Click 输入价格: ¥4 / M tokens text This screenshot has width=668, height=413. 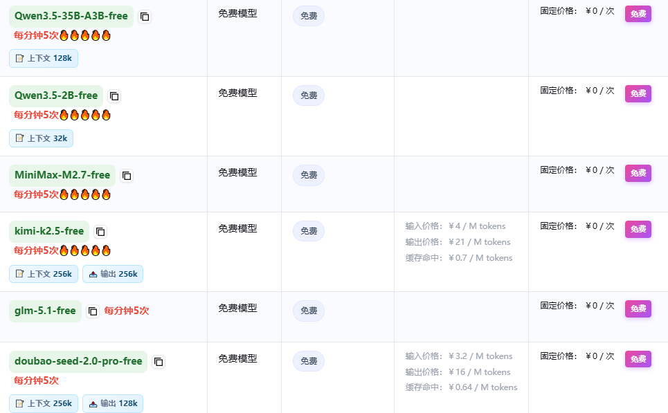(x=455, y=226)
